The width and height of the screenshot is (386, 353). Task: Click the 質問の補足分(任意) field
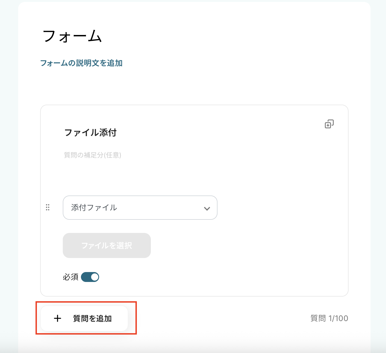coord(93,155)
